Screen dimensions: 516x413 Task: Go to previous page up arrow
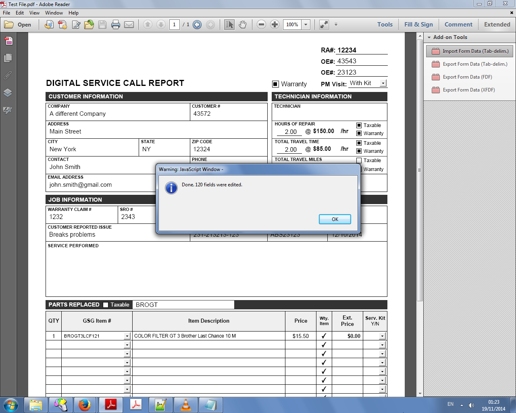tap(148, 25)
